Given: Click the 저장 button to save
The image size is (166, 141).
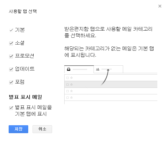Looking at the screenshot, I should [18, 129].
